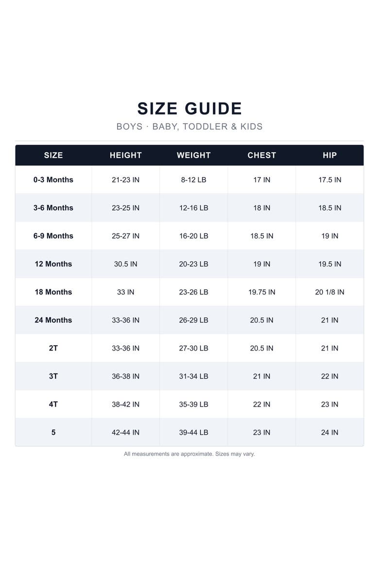Click the 19.75 IN chest value
The image size is (379, 569).
point(261,292)
